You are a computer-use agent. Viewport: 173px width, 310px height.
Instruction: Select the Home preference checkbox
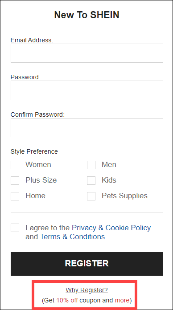(15, 196)
